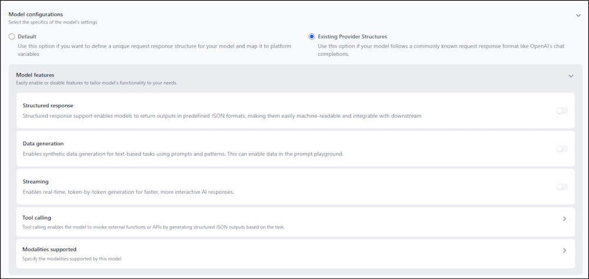The image size is (589, 279).
Task: Click the Modalities supported right arrow icon
Action: tap(564, 251)
